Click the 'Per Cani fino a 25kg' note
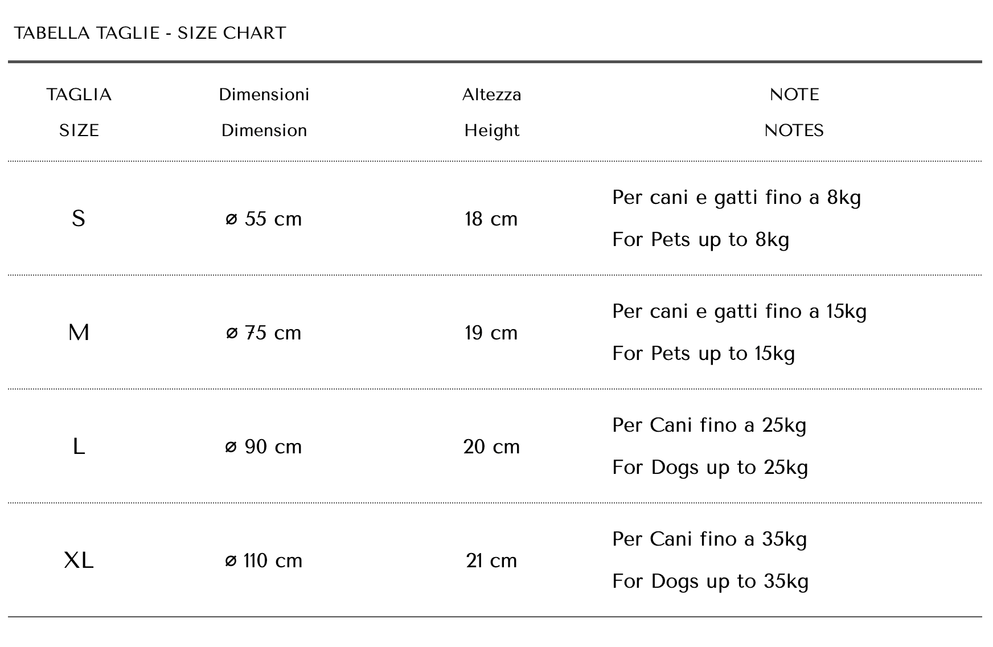Image resolution: width=993 pixels, height=647 pixels. point(709,425)
